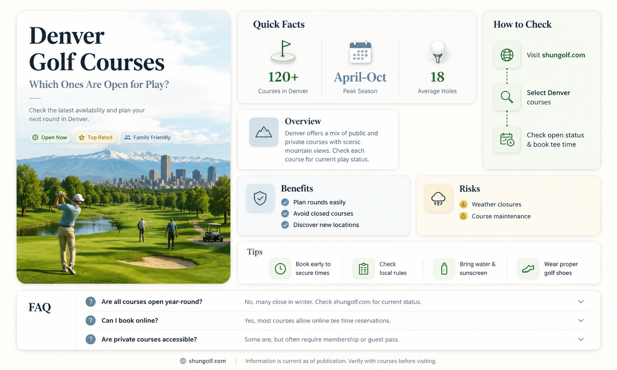This screenshot has width=617, height=370.
Task: Click the '120+' courses figure
Action: click(283, 77)
